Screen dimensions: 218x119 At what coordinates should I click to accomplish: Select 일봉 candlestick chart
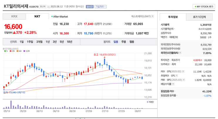click(116, 42)
